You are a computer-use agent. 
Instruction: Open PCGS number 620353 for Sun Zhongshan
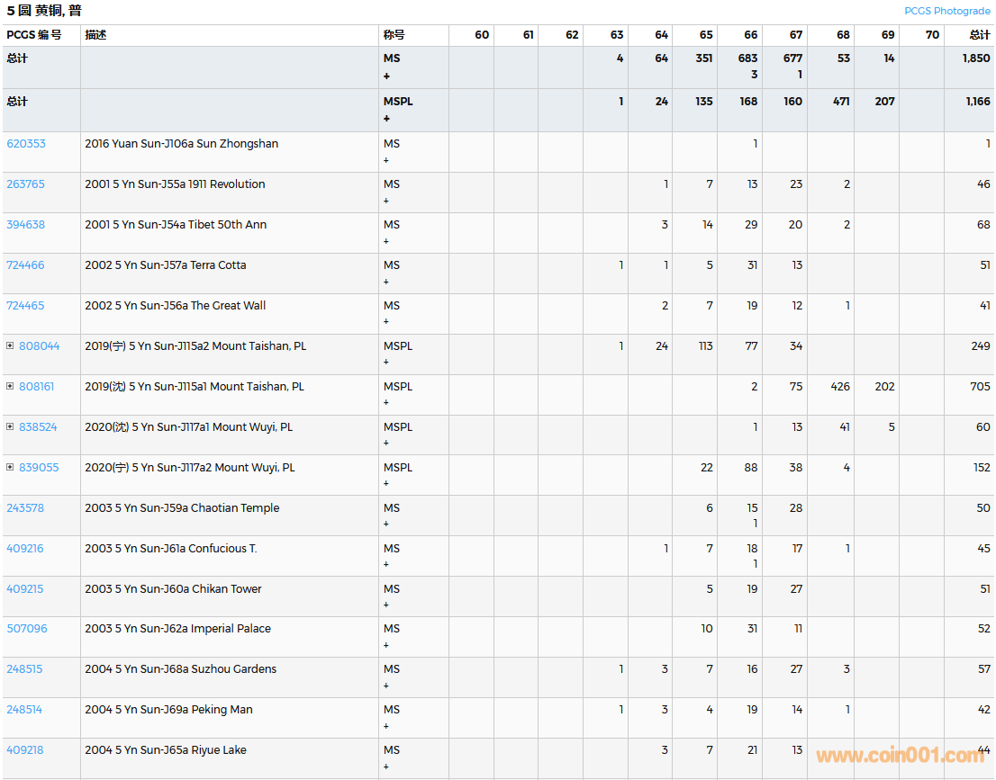[26, 144]
